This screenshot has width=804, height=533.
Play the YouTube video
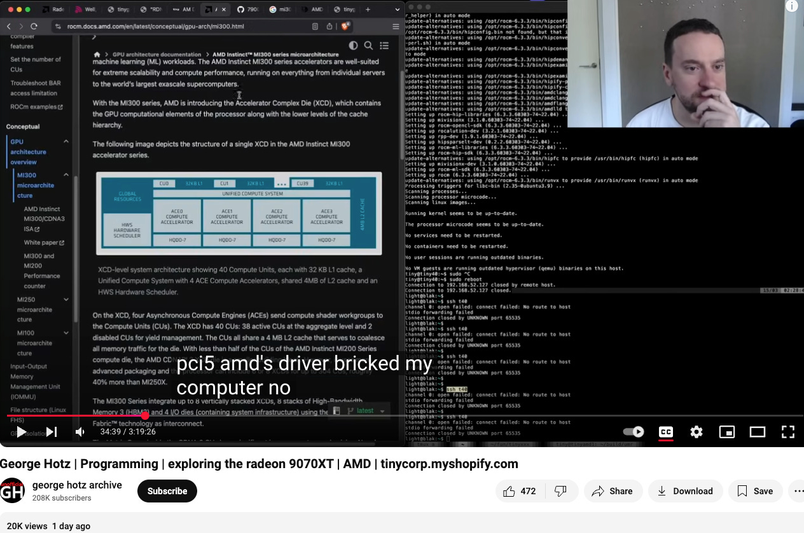(x=21, y=432)
